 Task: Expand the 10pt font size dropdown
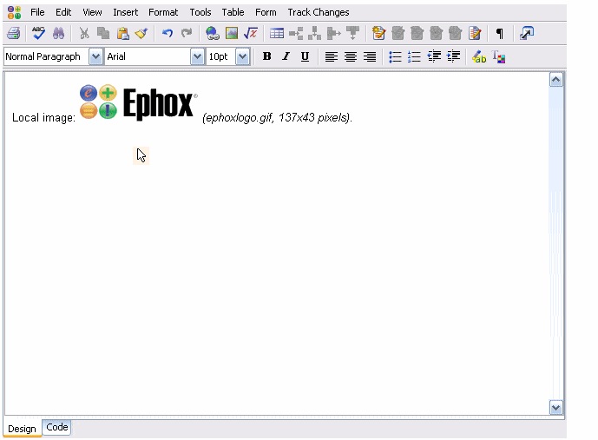click(242, 56)
